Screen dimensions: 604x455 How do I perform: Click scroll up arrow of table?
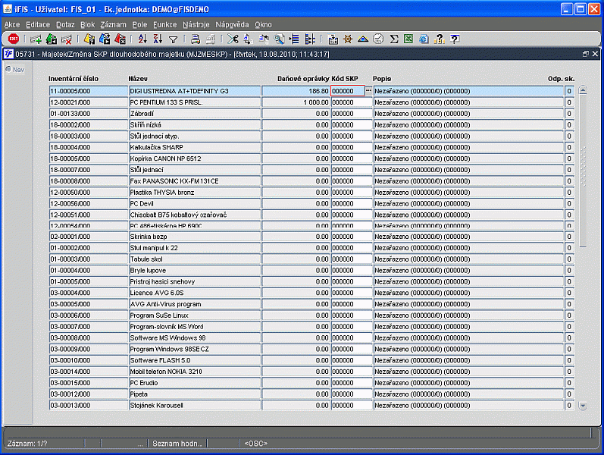click(583, 90)
